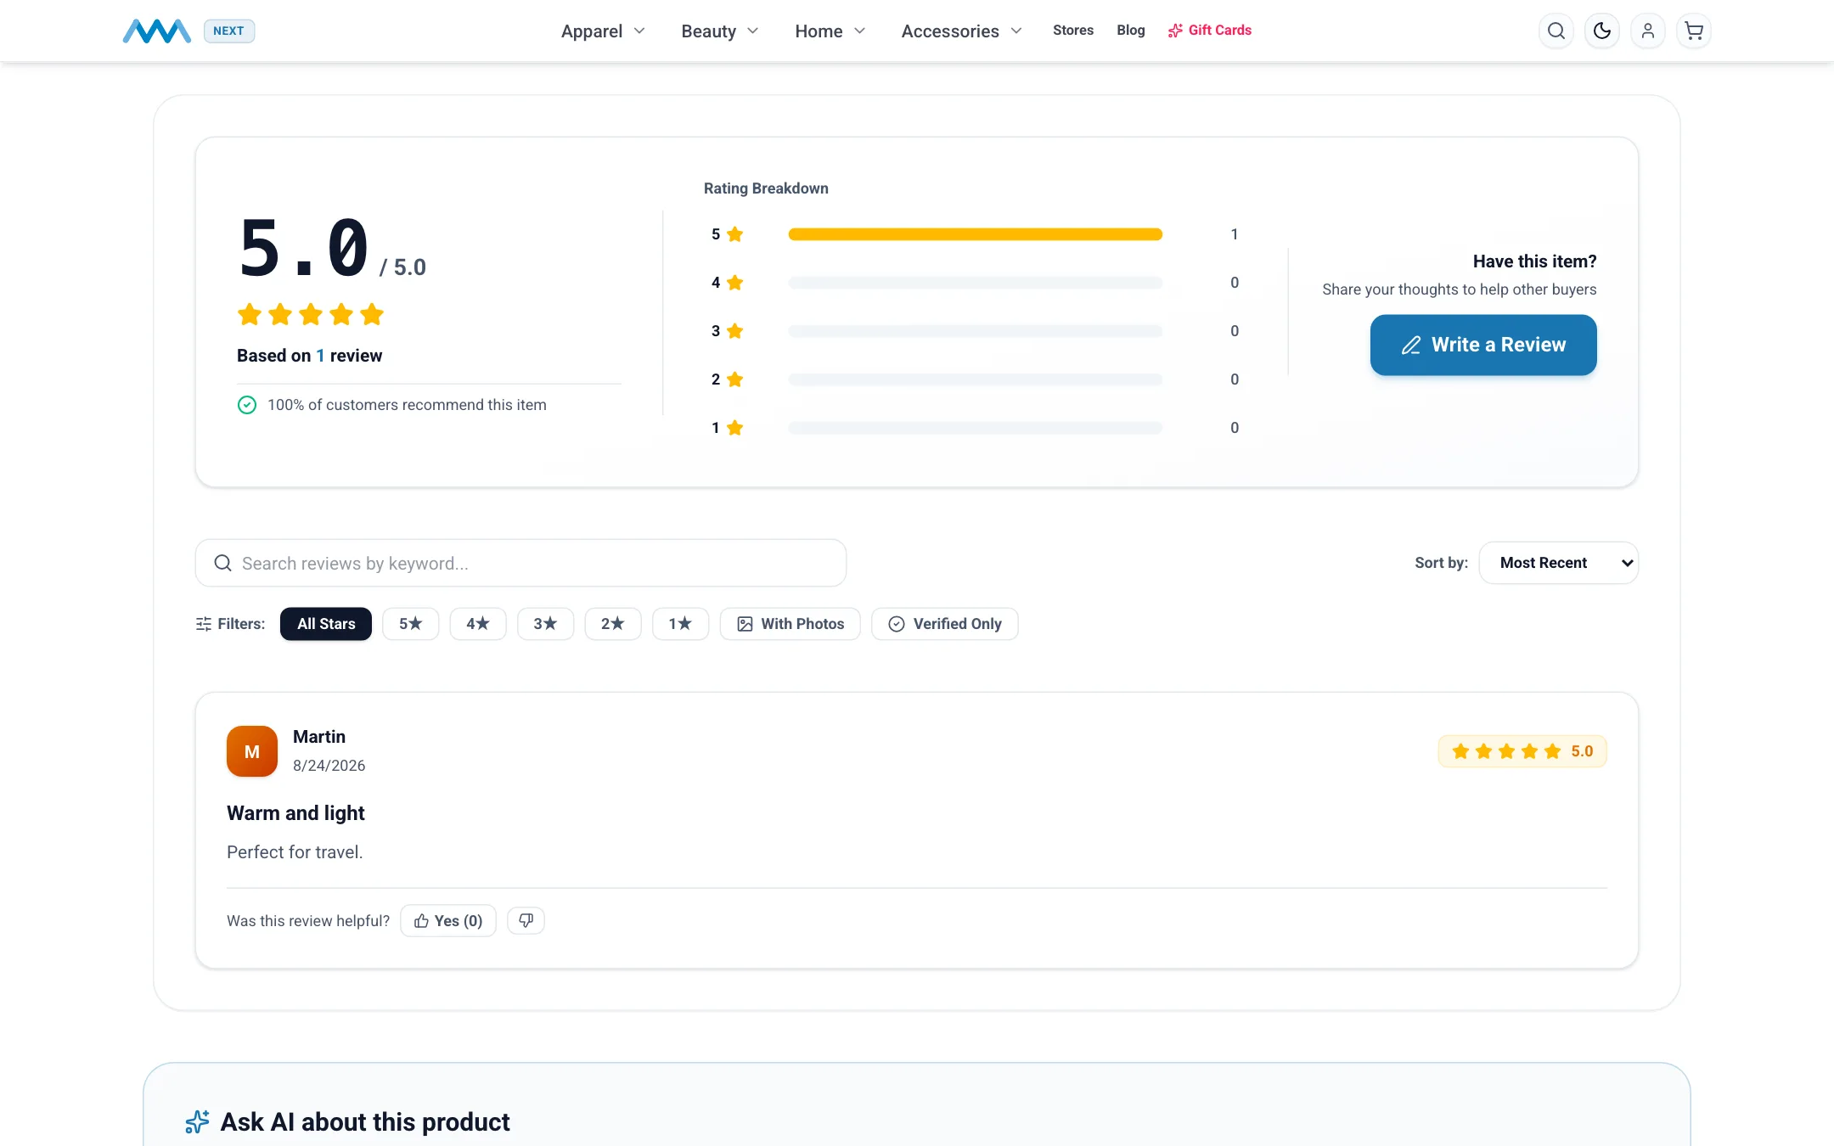Filter reviews by 3 stars
Image resolution: width=1834 pixels, height=1146 pixels.
(x=545, y=624)
